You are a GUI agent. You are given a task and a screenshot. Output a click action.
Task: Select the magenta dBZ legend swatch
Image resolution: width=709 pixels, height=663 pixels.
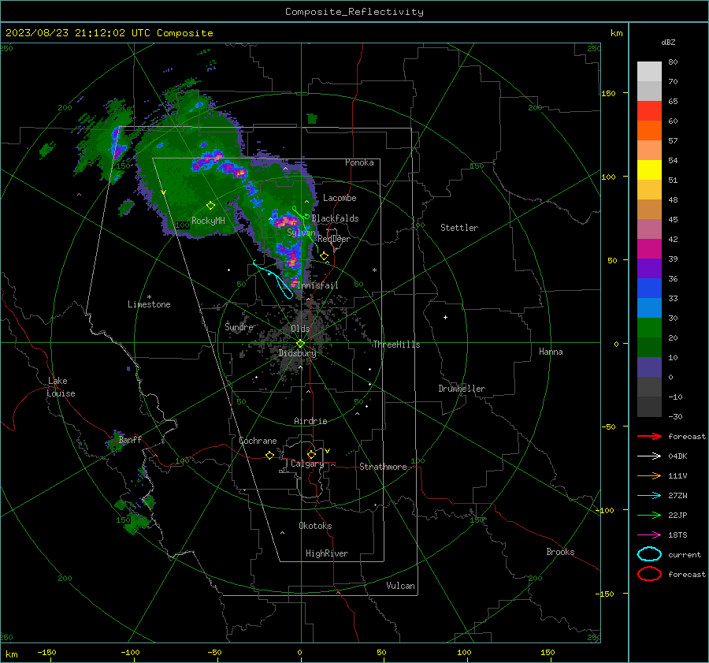[x=649, y=249]
